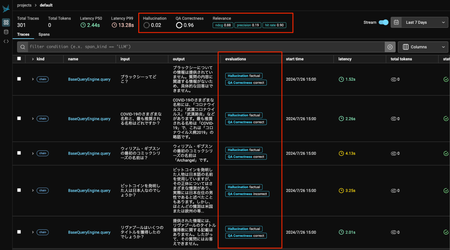
Task: Check the select-all checkbox in table header
Action: 19,58
